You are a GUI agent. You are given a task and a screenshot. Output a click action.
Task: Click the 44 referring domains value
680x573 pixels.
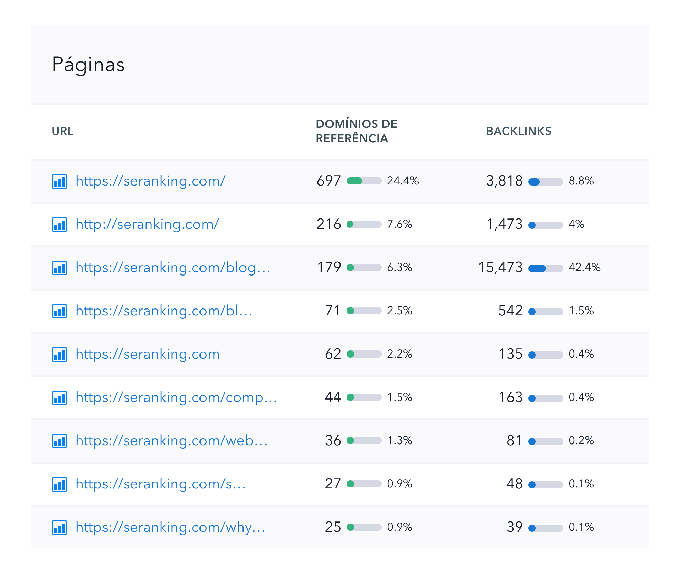click(333, 397)
